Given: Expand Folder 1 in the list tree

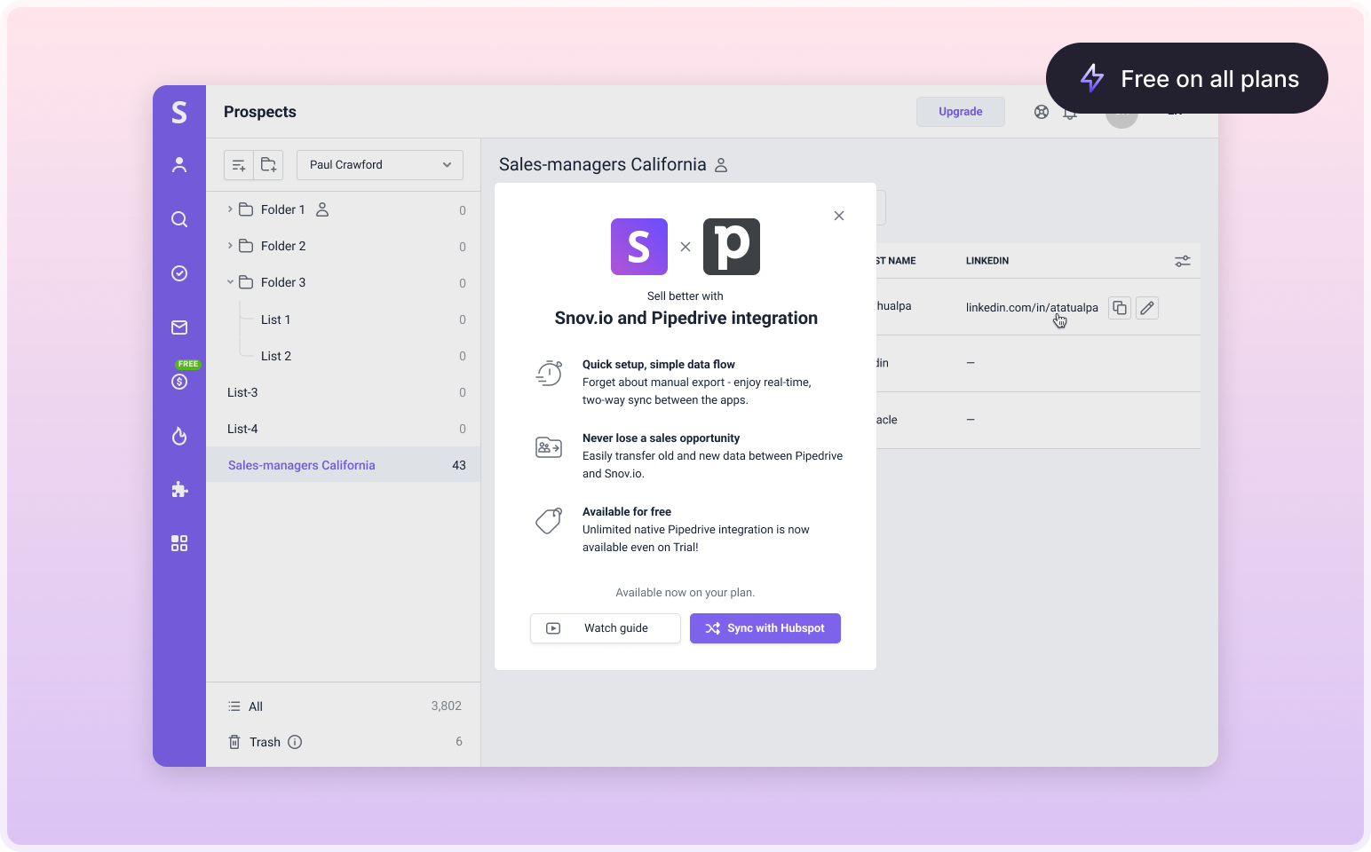Looking at the screenshot, I should pyautogui.click(x=231, y=209).
